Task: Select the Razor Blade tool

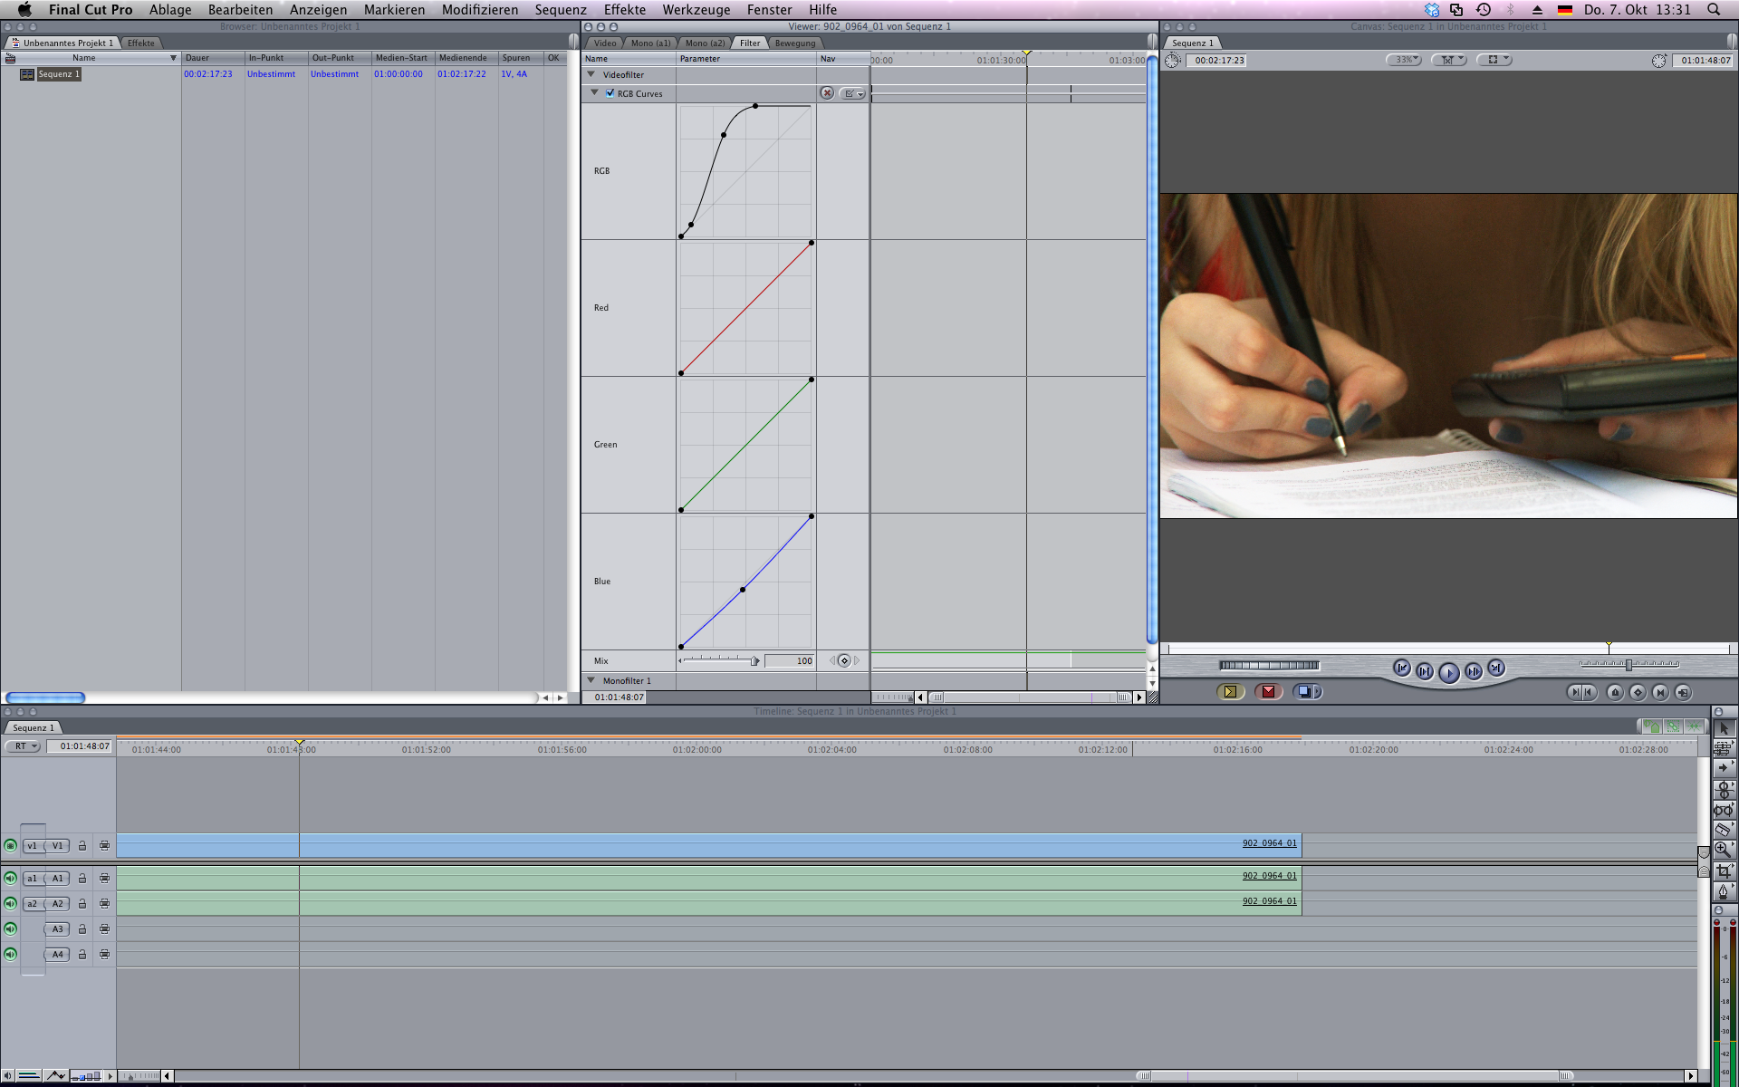Action: pyautogui.click(x=1724, y=830)
